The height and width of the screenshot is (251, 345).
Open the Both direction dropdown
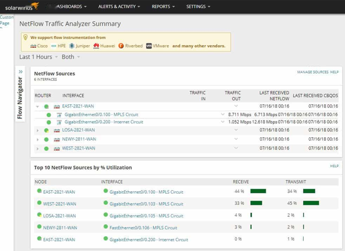click(x=71, y=57)
